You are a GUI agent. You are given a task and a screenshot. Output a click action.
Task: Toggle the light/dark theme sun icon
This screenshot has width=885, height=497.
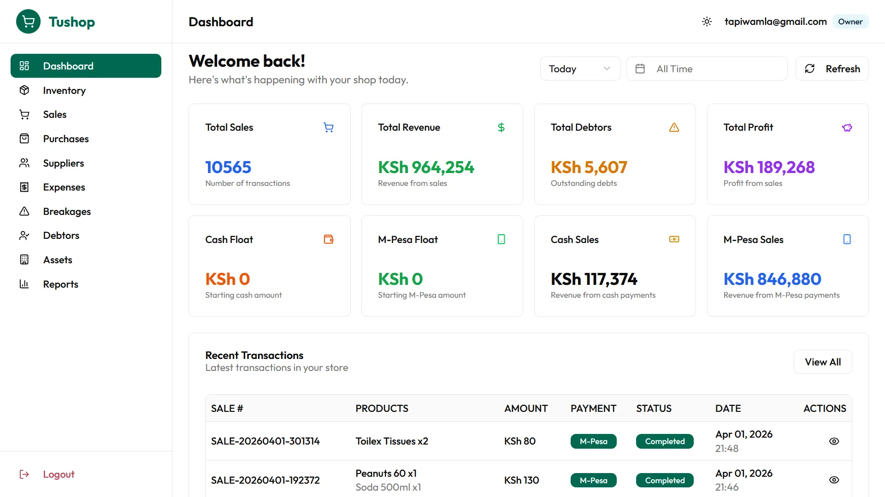click(707, 22)
